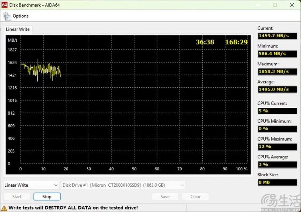Image resolution: width=301 pixels, height=212 pixels.
Task: Click the Average speed result field
Action: point(277,89)
